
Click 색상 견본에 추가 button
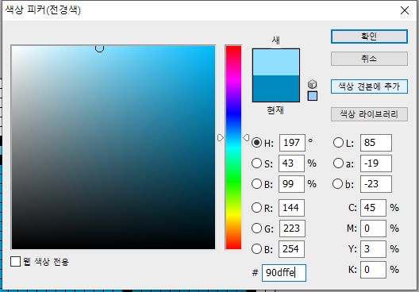pyautogui.click(x=369, y=86)
